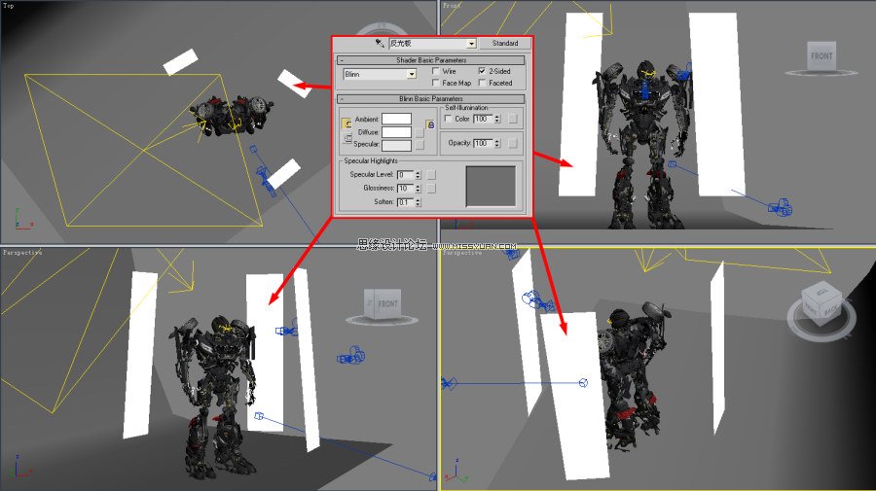The image size is (876, 491).
Task: Enable the Face Map checkbox
Action: point(436,84)
